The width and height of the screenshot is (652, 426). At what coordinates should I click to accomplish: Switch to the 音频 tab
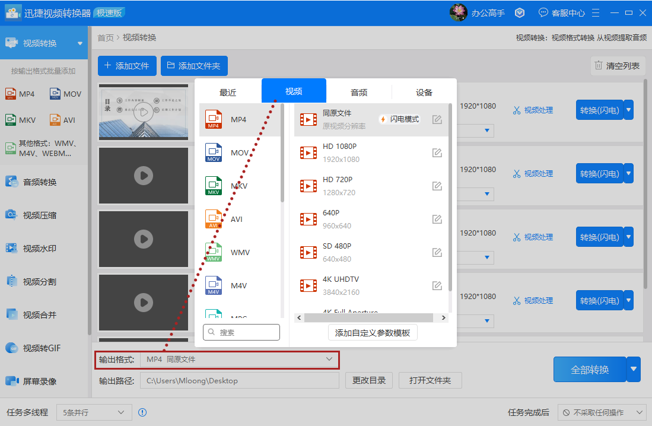tap(358, 92)
